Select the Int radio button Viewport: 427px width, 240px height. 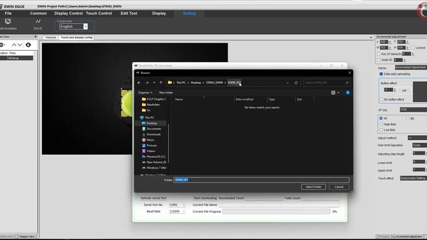point(381,119)
